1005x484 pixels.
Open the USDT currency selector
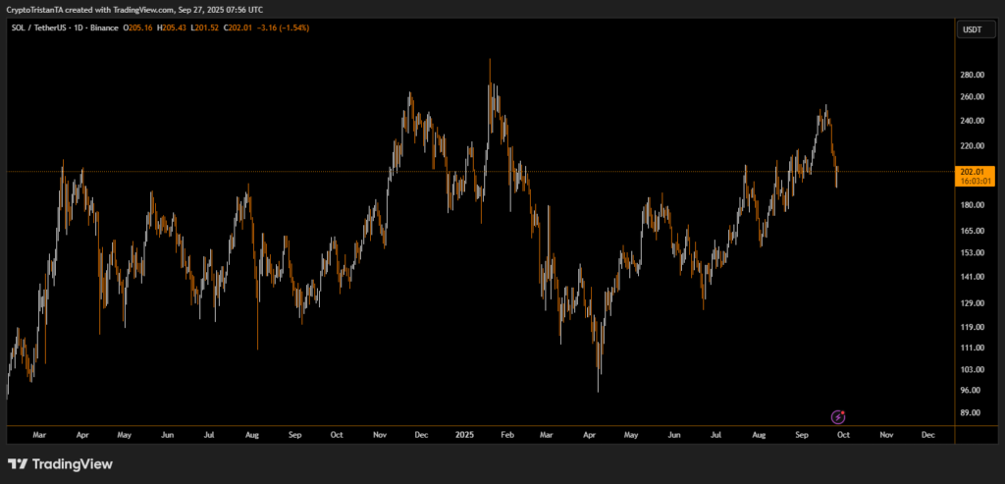972,29
